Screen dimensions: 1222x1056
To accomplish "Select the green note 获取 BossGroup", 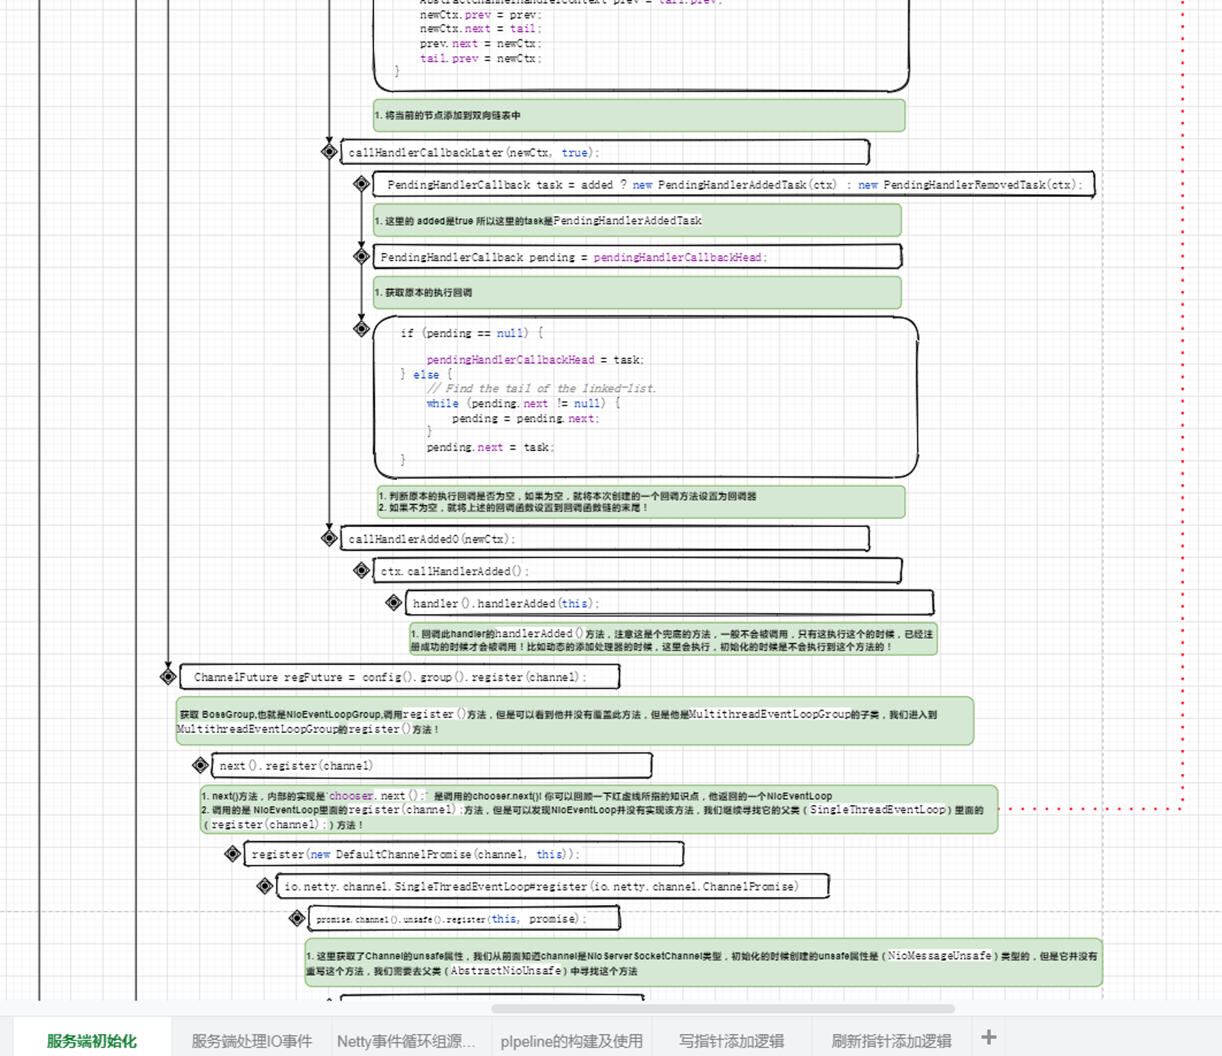I will point(575,721).
